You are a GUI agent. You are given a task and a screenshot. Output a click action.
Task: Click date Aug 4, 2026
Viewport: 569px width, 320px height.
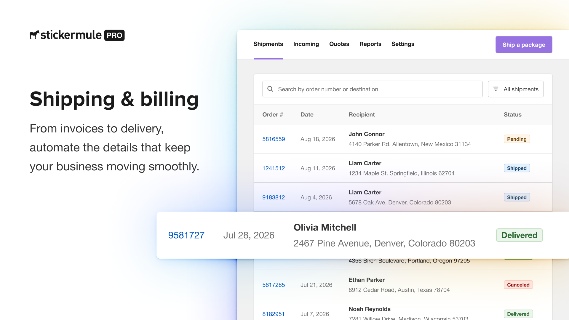click(x=316, y=197)
